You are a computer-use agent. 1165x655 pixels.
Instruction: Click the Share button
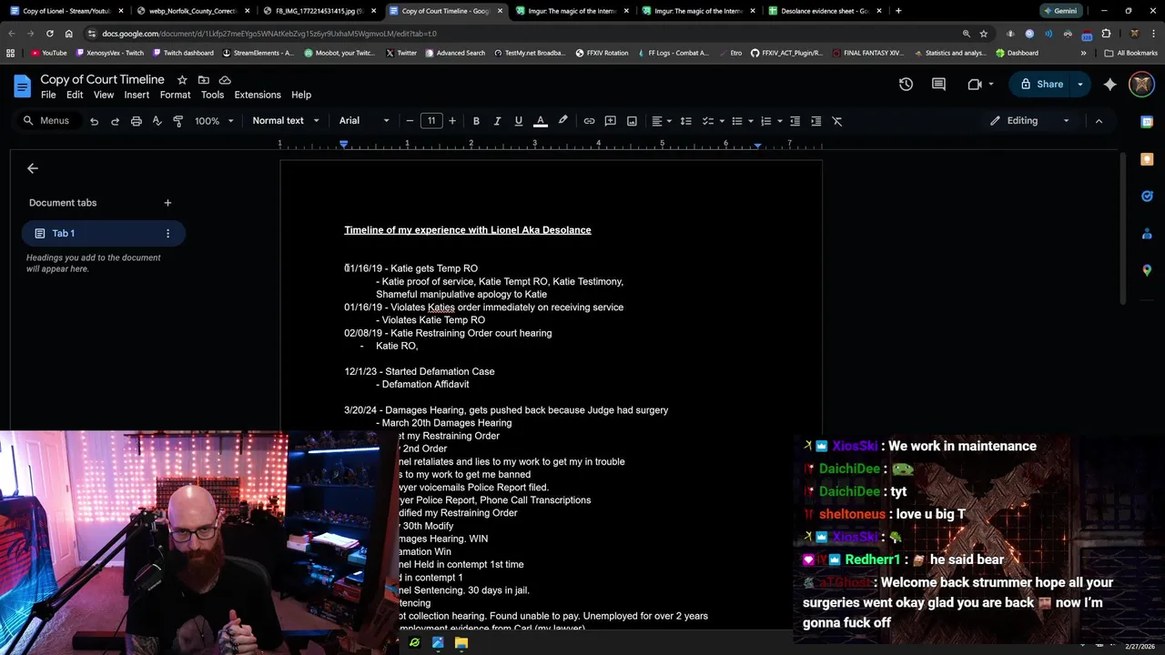point(1041,84)
